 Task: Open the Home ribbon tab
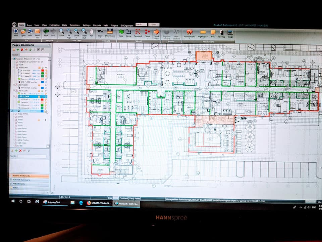tap(21, 25)
